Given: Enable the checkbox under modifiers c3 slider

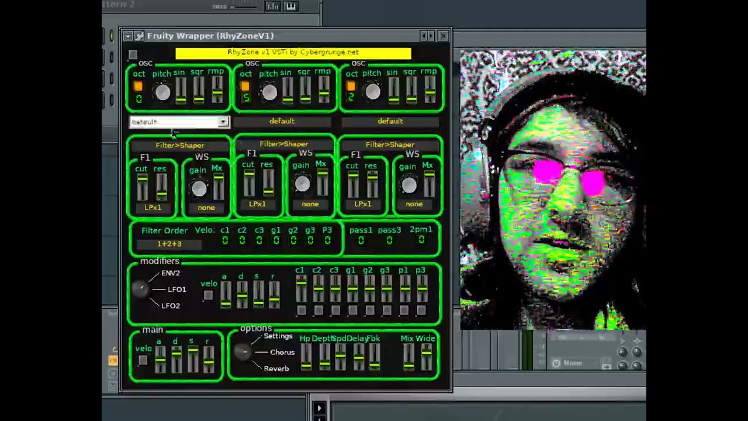Looking at the screenshot, I should point(335,310).
